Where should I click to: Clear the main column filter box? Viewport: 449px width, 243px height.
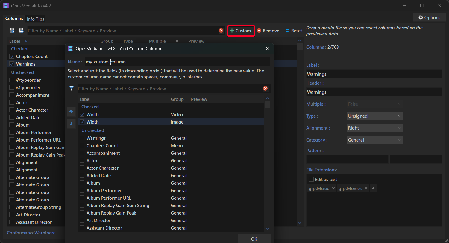tap(221, 31)
